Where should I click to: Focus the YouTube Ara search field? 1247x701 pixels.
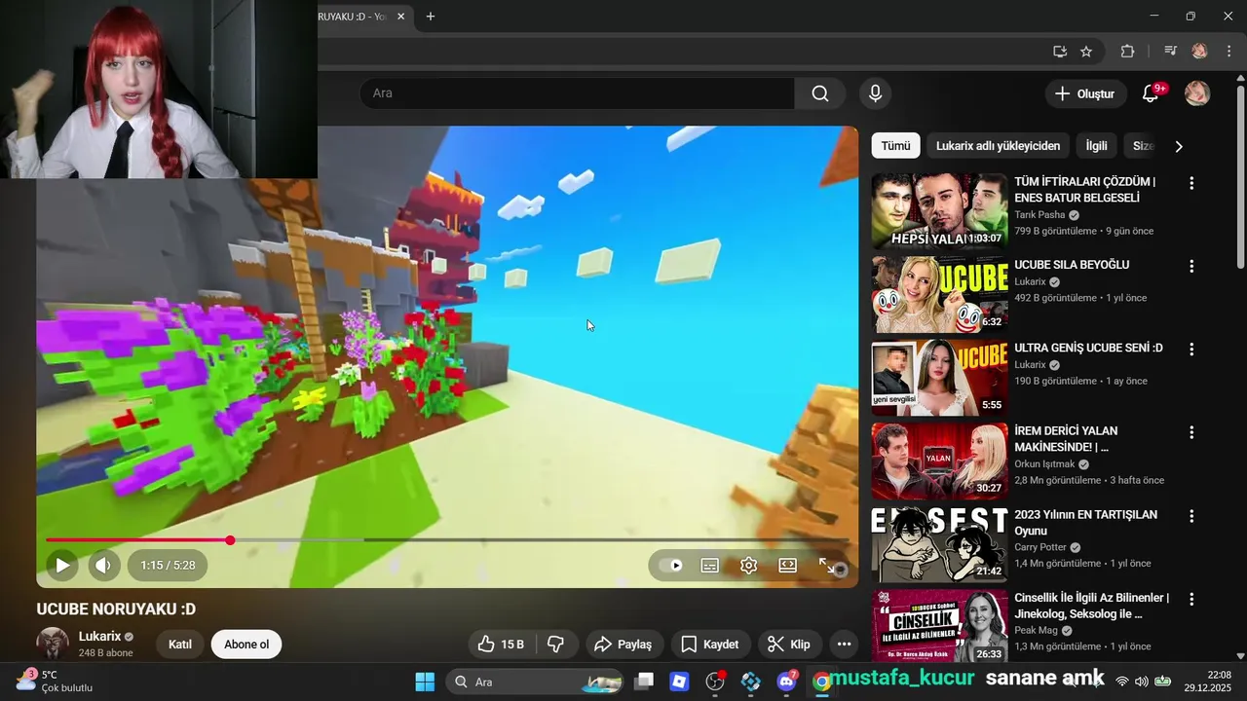pos(577,93)
